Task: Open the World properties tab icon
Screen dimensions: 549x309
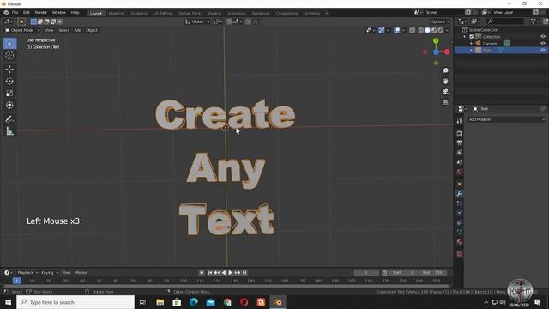Action: 460,172
